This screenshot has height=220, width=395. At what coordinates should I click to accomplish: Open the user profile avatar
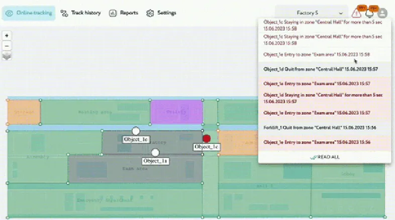tap(382, 13)
